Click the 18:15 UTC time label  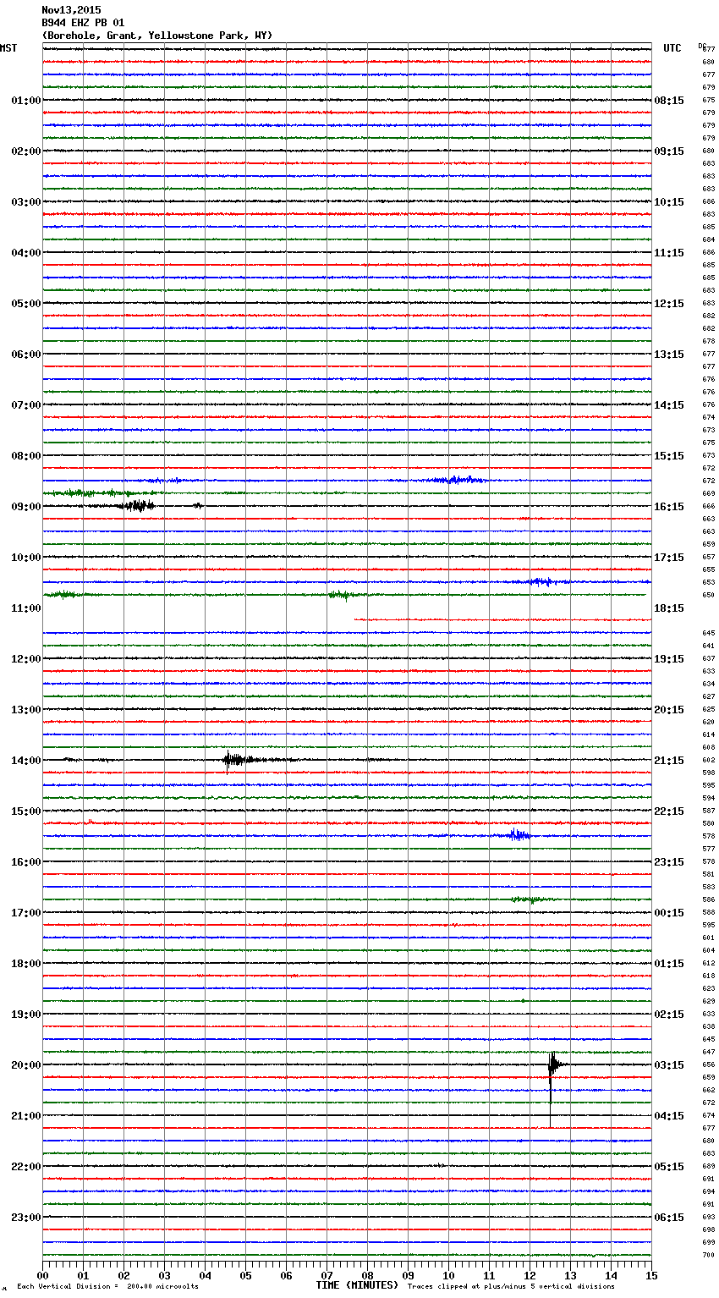(x=669, y=608)
